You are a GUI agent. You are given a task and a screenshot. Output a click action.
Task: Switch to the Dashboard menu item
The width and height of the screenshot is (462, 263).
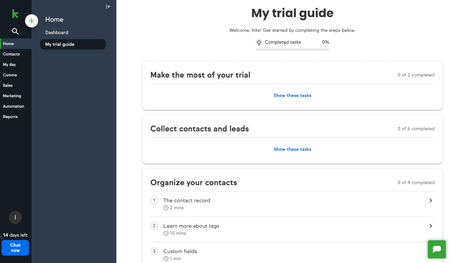pyautogui.click(x=57, y=32)
